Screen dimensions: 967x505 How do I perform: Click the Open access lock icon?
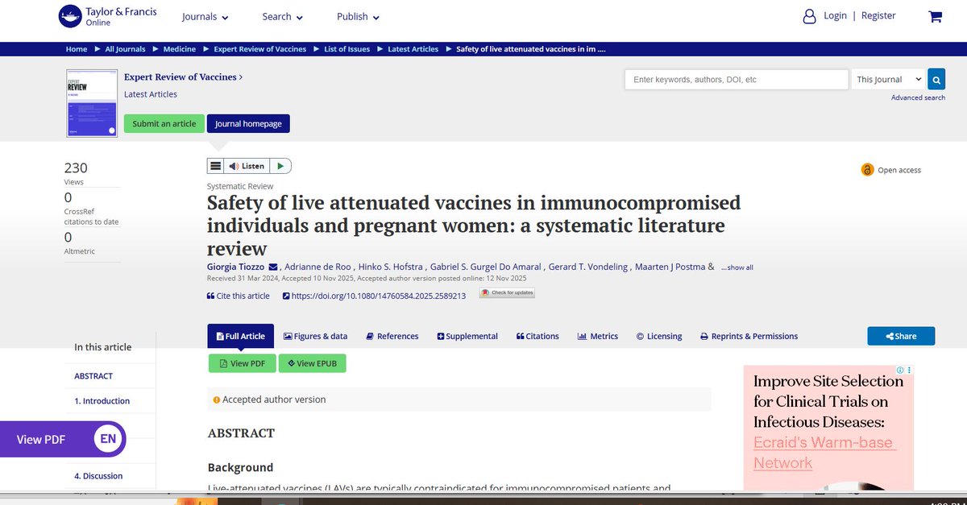(x=867, y=170)
